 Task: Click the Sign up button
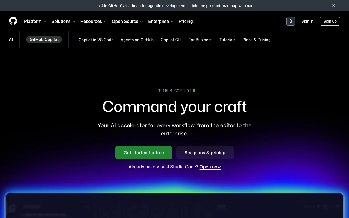[x=330, y=21]
